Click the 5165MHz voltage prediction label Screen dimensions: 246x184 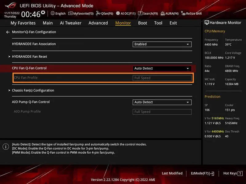coord(214,118)
